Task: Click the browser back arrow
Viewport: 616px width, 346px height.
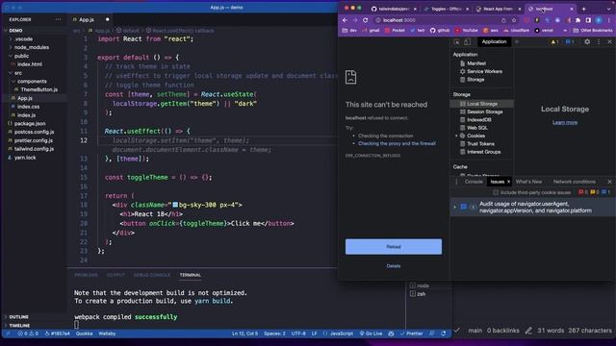Action: point(345,20)
